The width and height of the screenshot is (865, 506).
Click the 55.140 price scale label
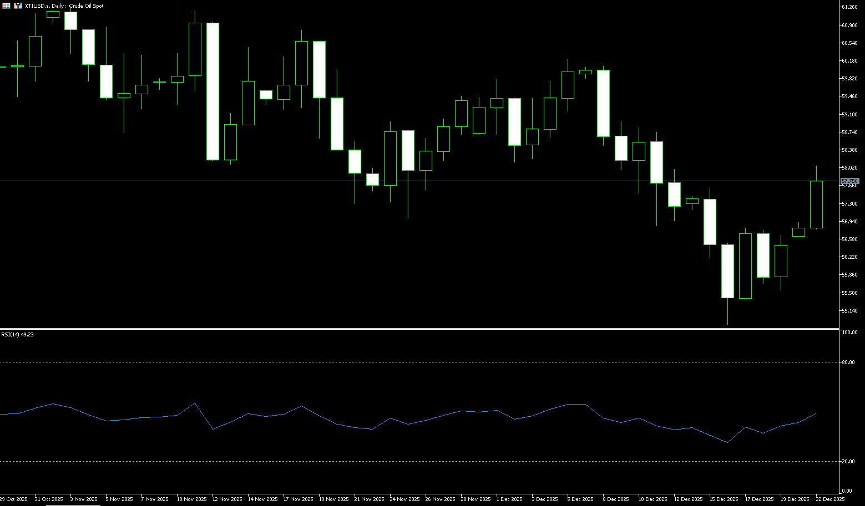point(849,311)
